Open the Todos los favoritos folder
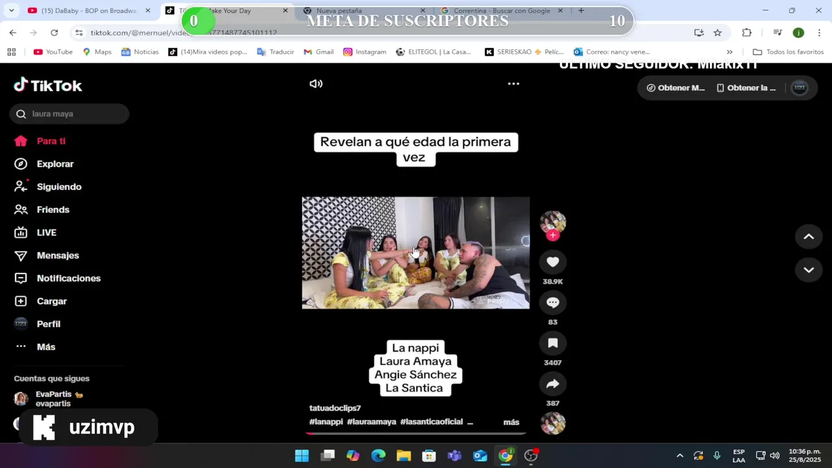 click(x=788, y=52)
